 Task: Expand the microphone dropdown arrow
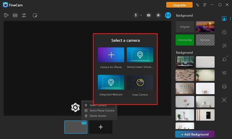[141, 15]
